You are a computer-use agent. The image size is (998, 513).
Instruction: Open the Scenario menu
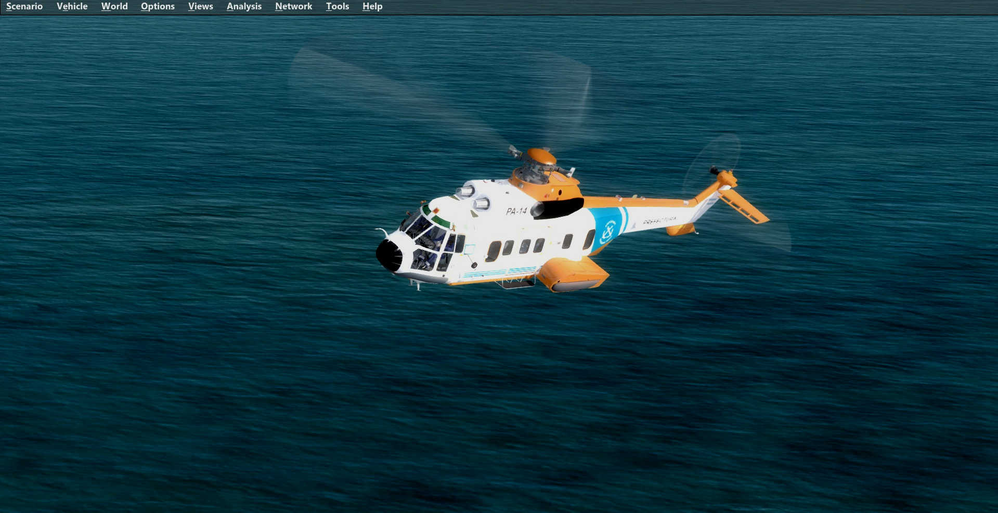point(24,6)
